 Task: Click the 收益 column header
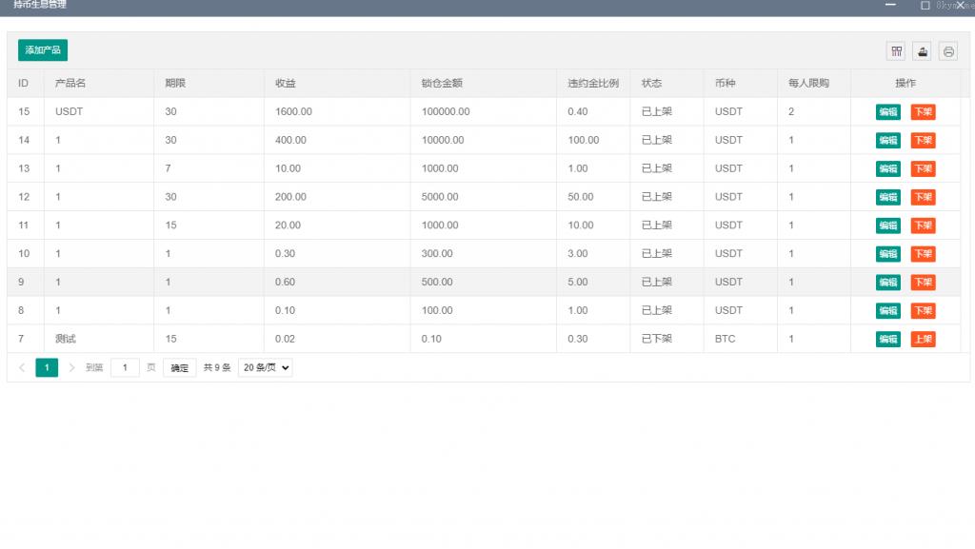pos(286,84)
